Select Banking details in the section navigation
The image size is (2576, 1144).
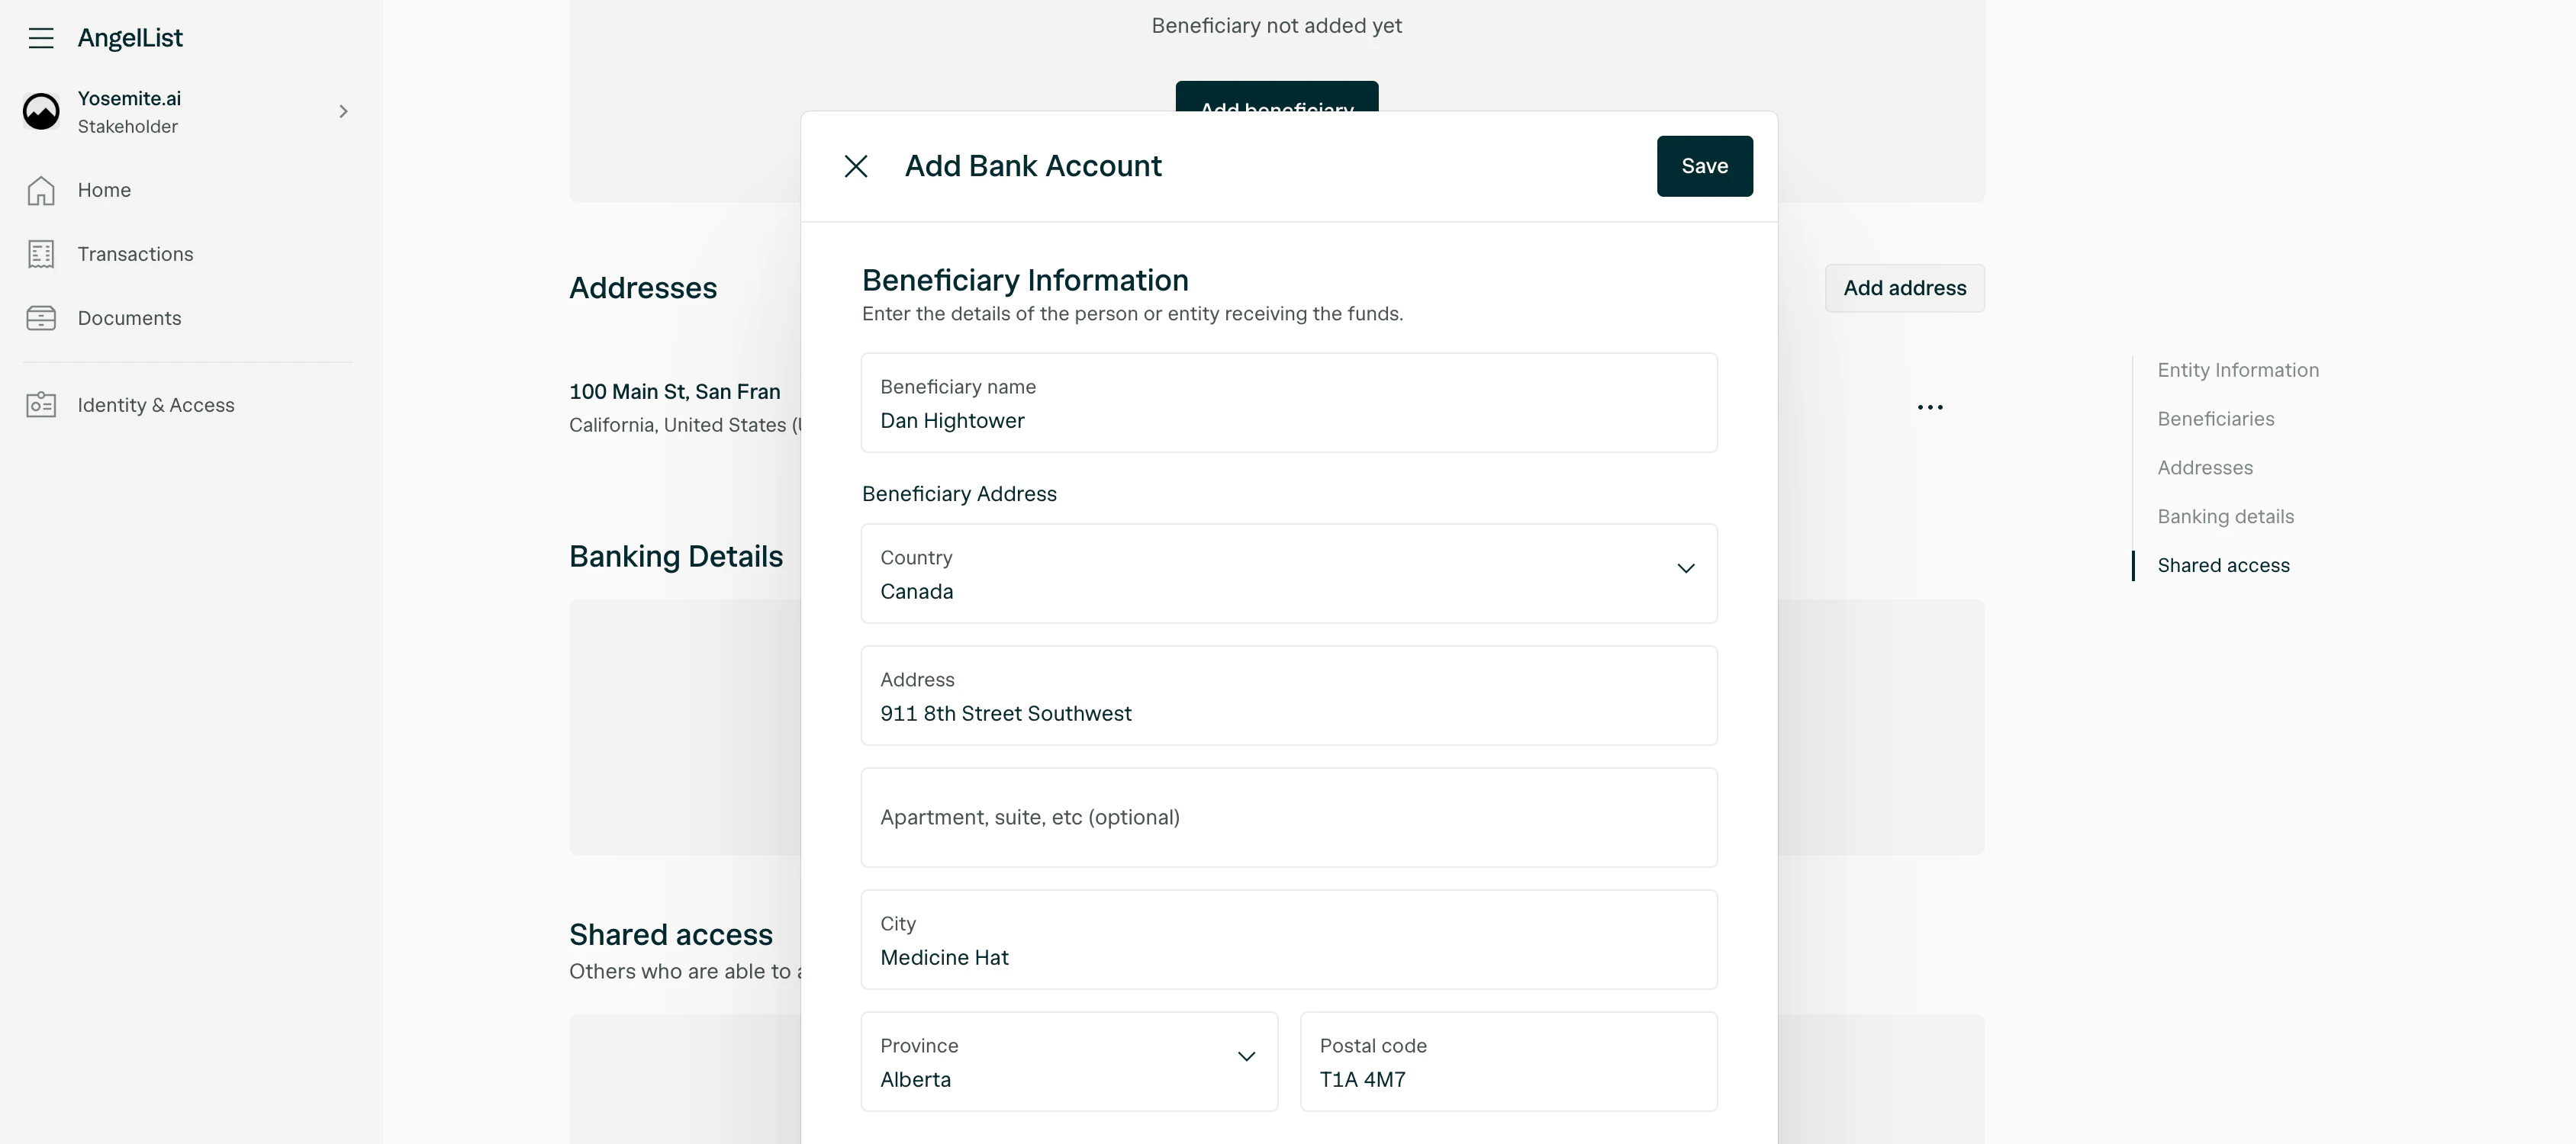(x=2226, y=516)
